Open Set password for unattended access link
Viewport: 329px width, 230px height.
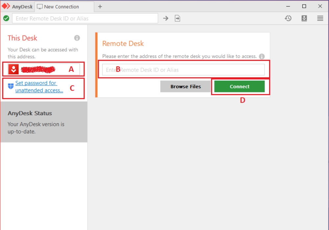39,87
